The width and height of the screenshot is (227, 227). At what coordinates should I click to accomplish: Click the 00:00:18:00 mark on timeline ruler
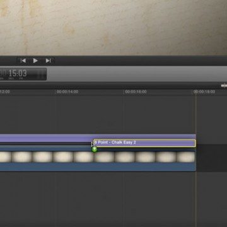204,92
